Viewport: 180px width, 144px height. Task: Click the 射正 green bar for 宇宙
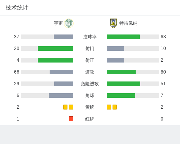(x=55, y=60)
